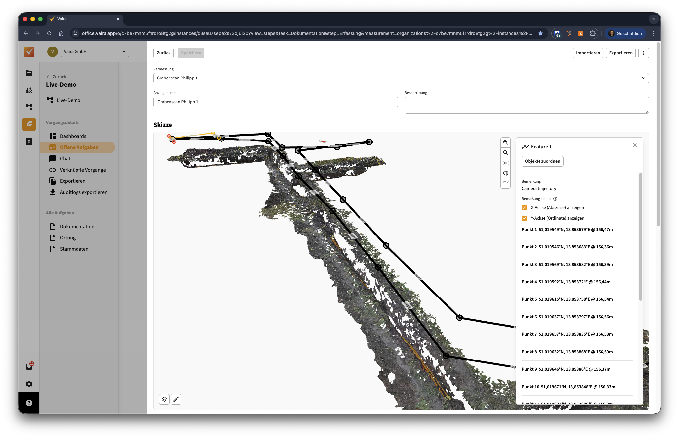679x438 pixels.
Task: Open the three-dot more options menu
Action: click(x=643, y=53)
